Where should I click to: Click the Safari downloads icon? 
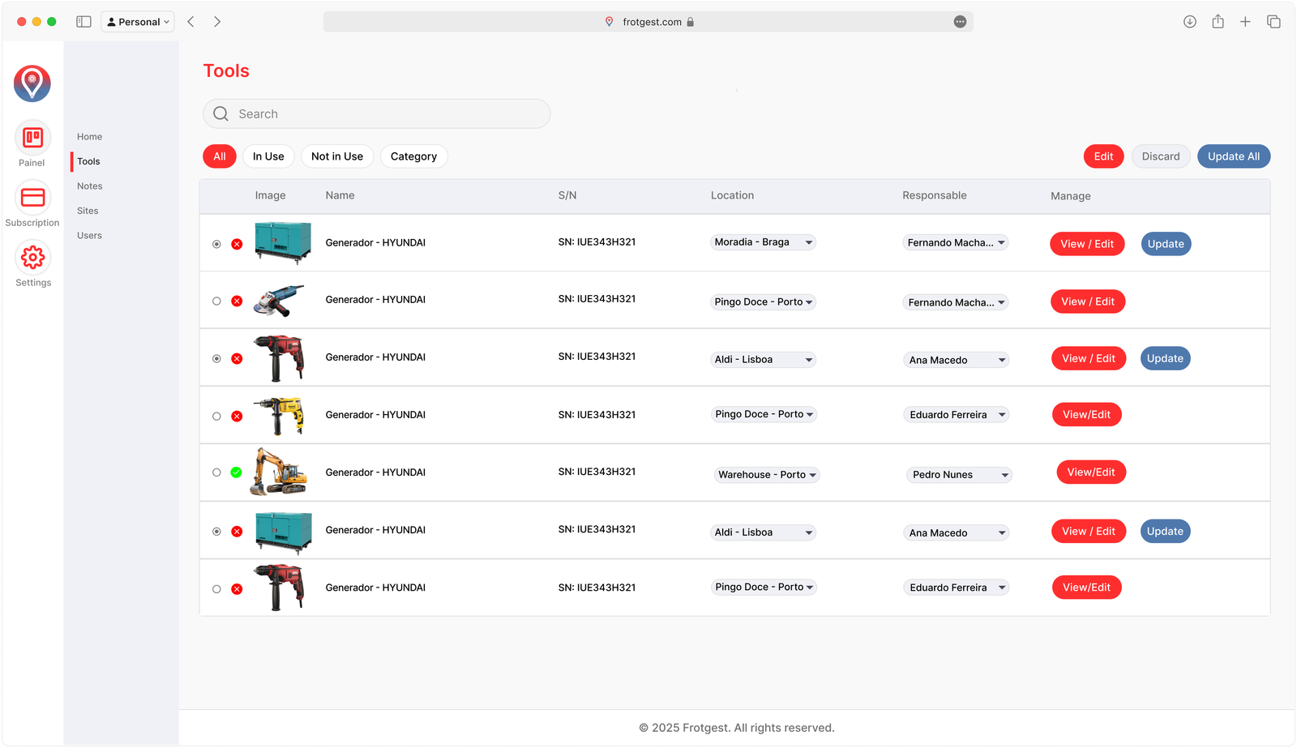point(1189,22)
